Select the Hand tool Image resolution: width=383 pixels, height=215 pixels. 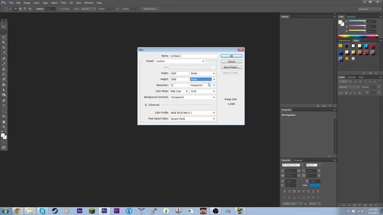coord(4,122)
